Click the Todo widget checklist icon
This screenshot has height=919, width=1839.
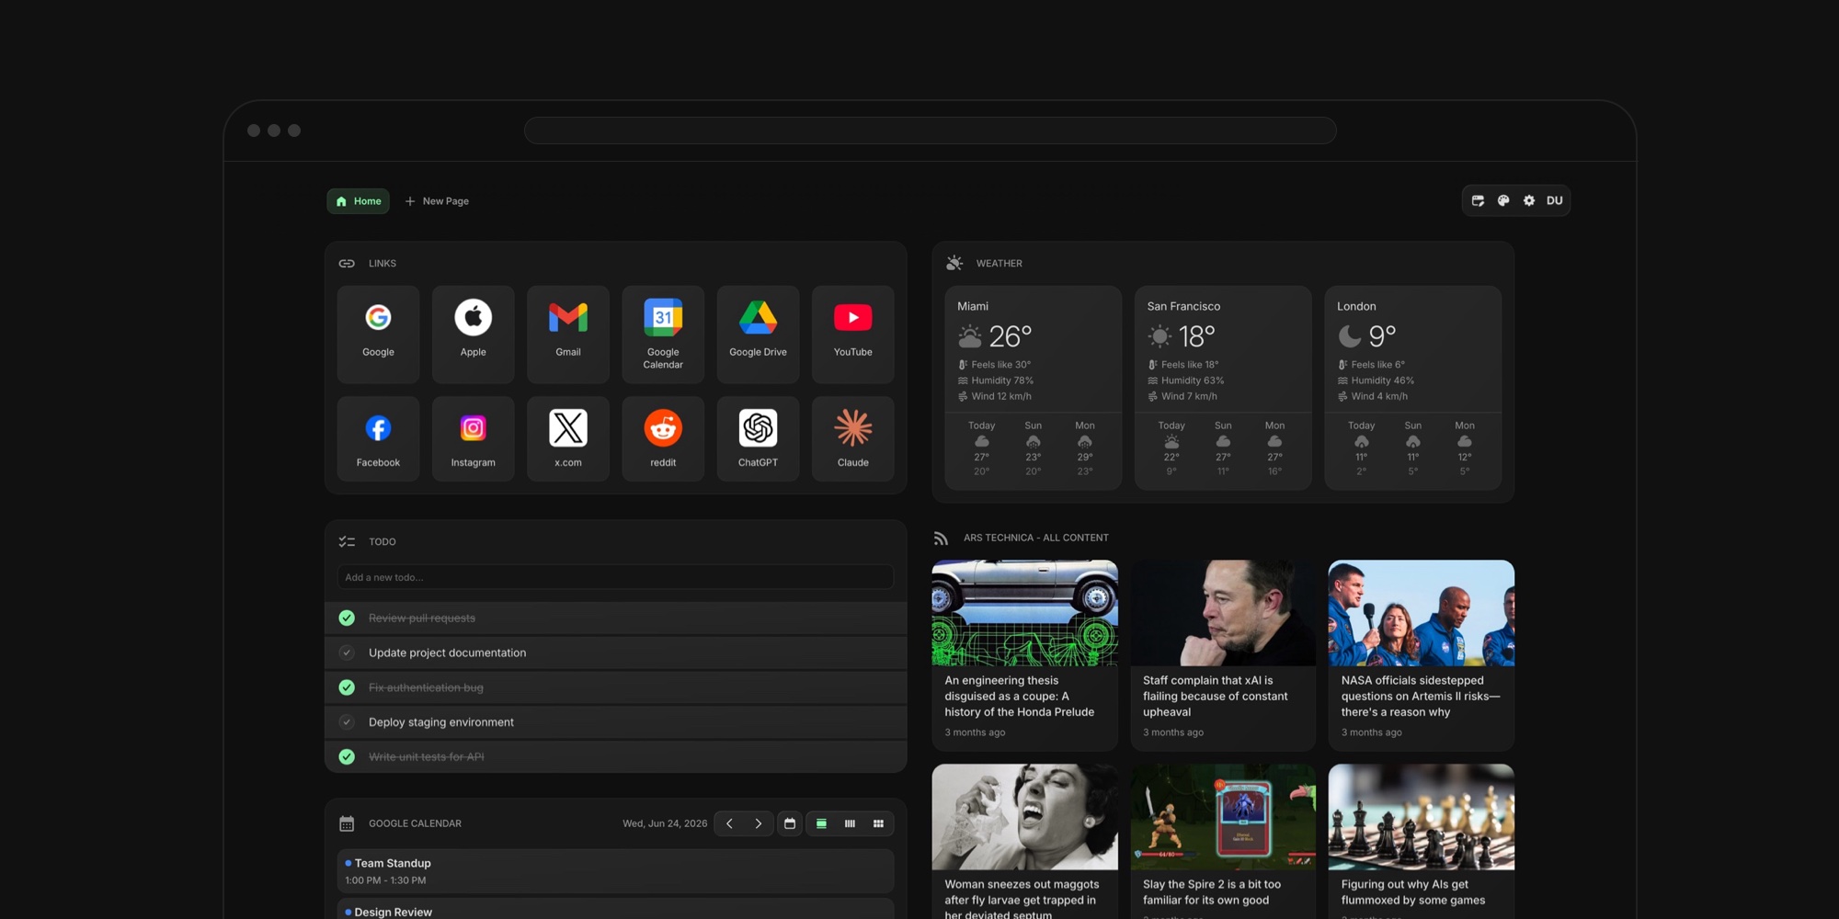pos(347,542)
